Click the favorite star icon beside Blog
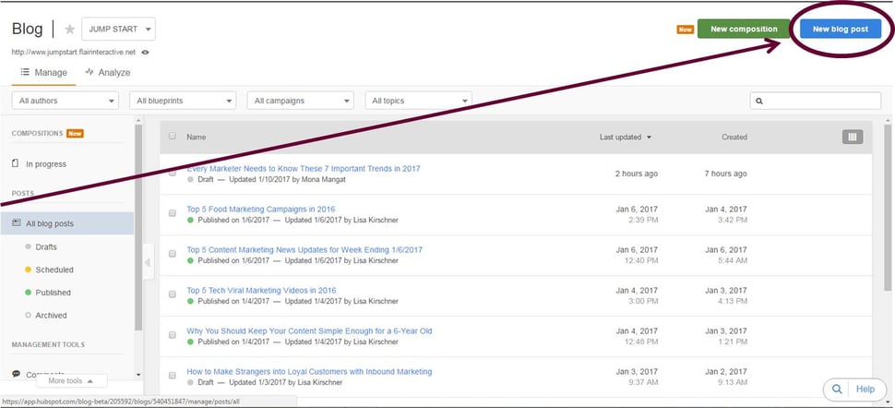Image resolution: width=895 pixels, height=408 pixels. (70, 30)
